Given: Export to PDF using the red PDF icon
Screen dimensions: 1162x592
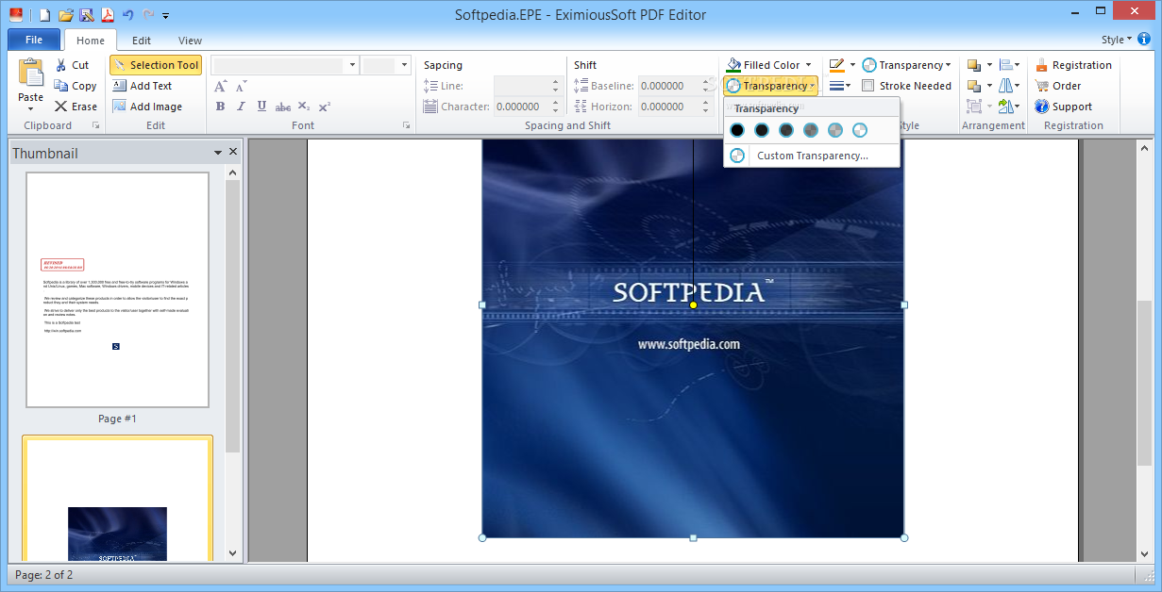Looking at the screenshot, I should 108,15.
